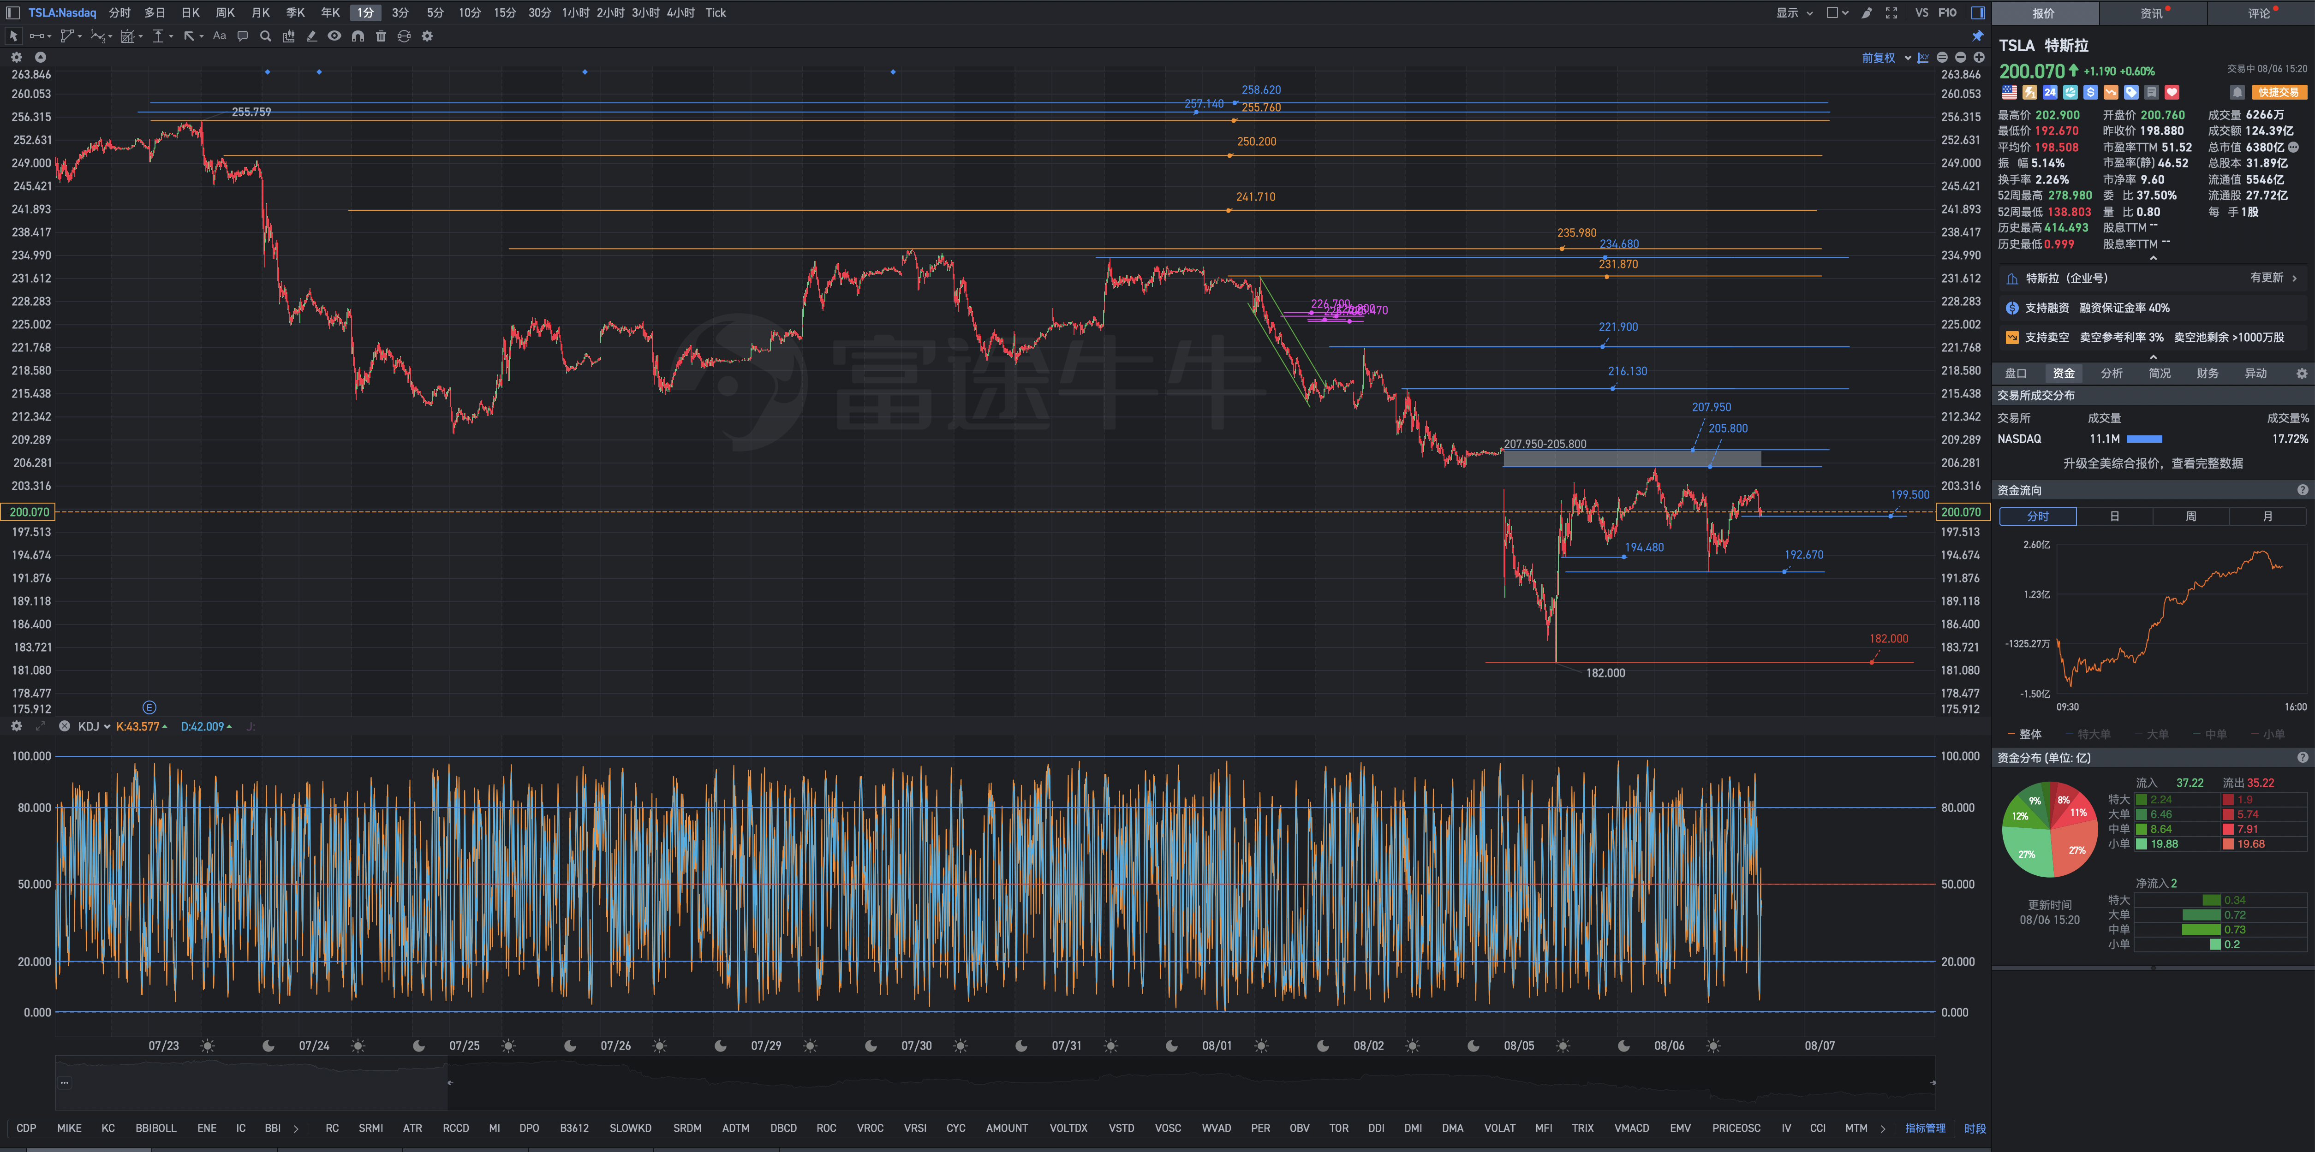The height and width of the screenshot is (1152, 2315).
Task: Expand arrow marker tool options
Action: [x=201, y=37]
